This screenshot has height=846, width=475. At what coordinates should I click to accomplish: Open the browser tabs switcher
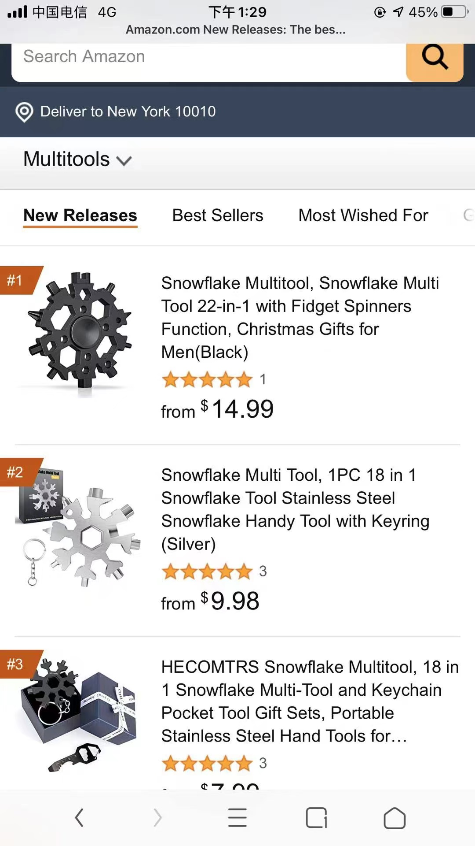[x=316, y=818]
